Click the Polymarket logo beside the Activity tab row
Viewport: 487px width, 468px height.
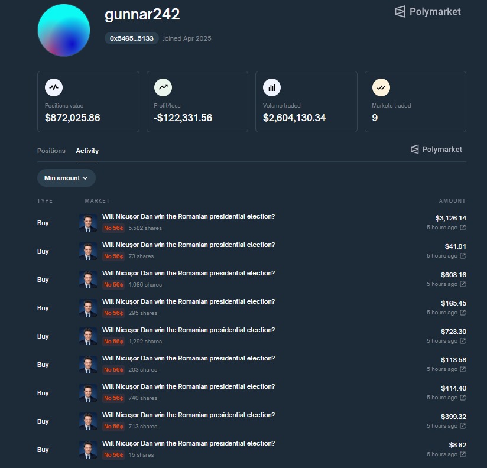click(x=436, y=149)
